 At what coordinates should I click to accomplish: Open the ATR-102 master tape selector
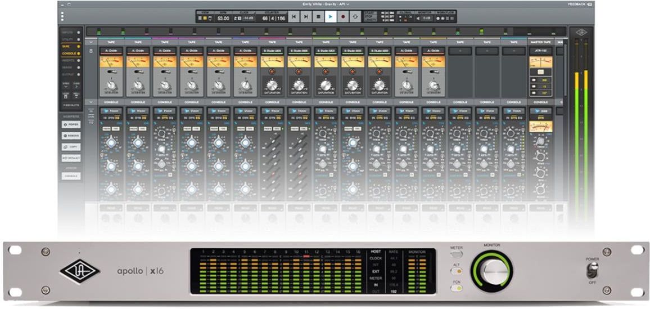coord(540,51)
